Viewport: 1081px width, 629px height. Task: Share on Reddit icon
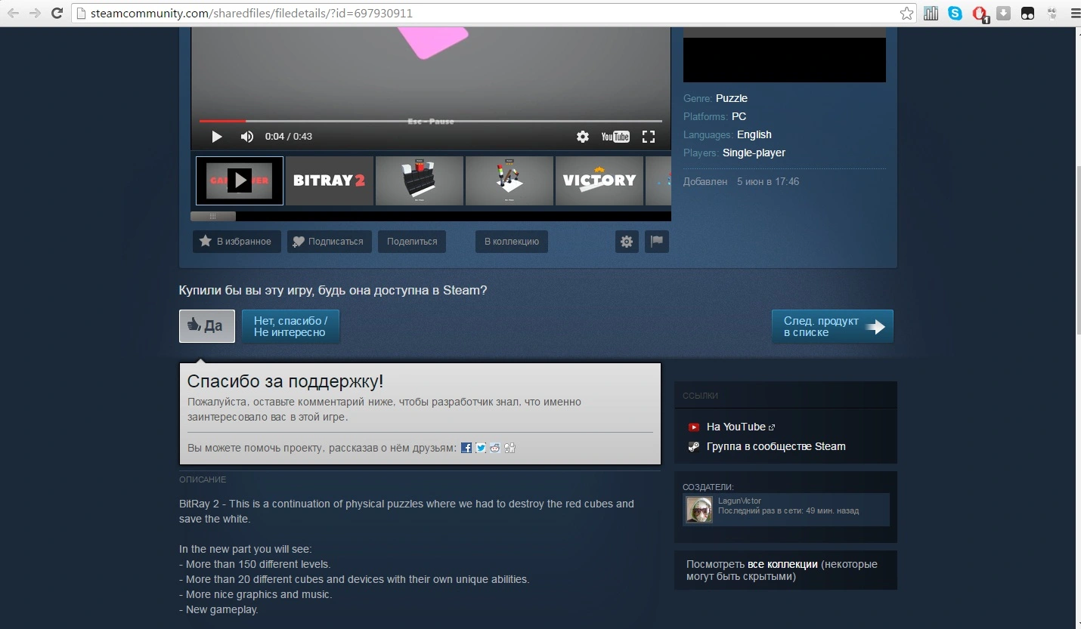[x=495, y=448]
